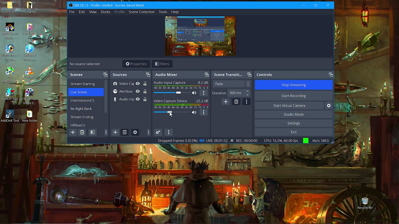Click the microphone icon of Audio Input source
Screen dimensions: 399x224
[115, 99]
